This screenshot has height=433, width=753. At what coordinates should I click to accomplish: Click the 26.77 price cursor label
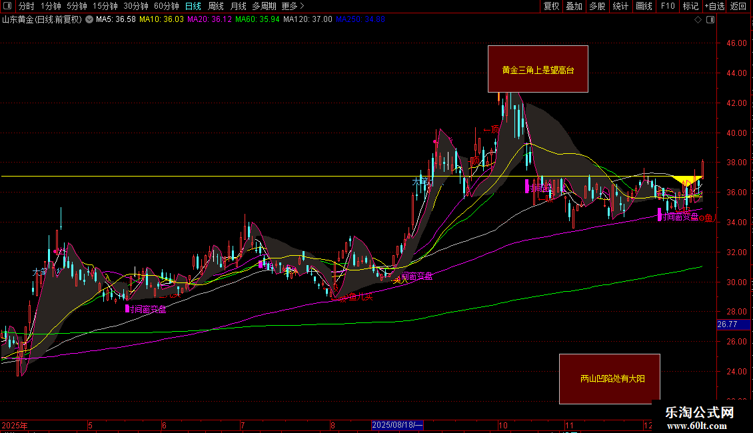tap(733, 324)
